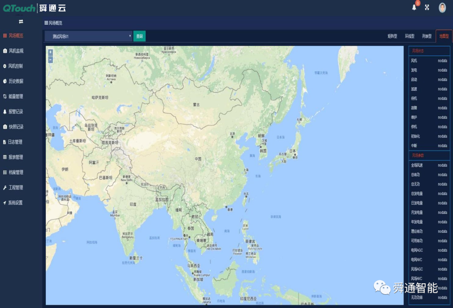This screenshot has width=453, height=308.
Task: Click the 理论有功 parameter row
Action: tap(430, 231)
